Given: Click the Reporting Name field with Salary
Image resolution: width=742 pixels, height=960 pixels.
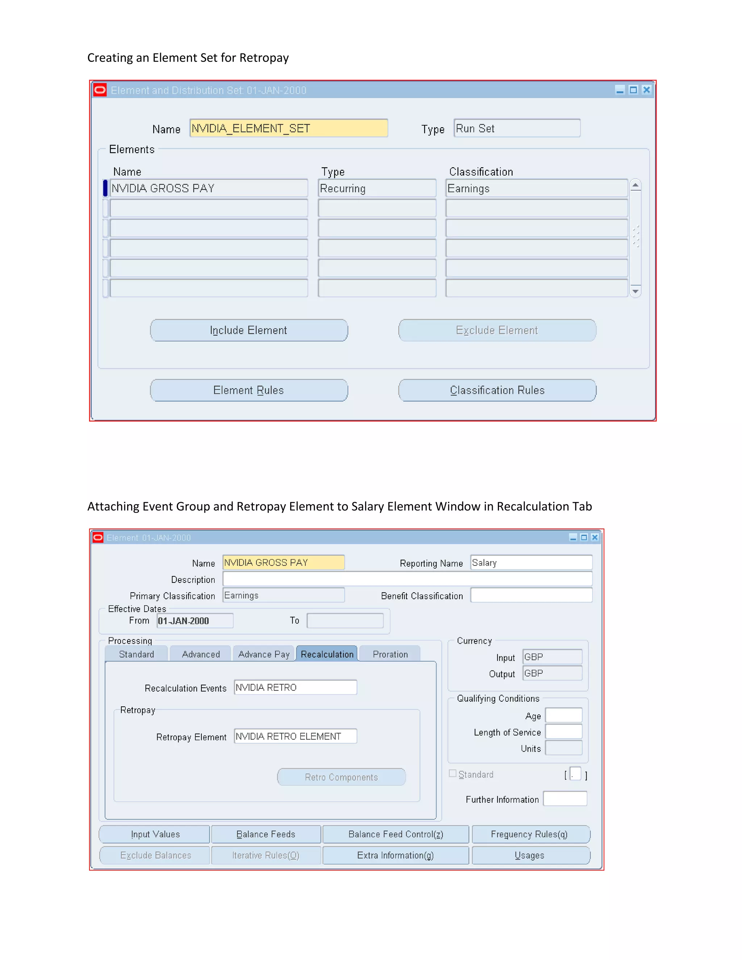Looking at the screenshot, I should click(x=532, y=563).
